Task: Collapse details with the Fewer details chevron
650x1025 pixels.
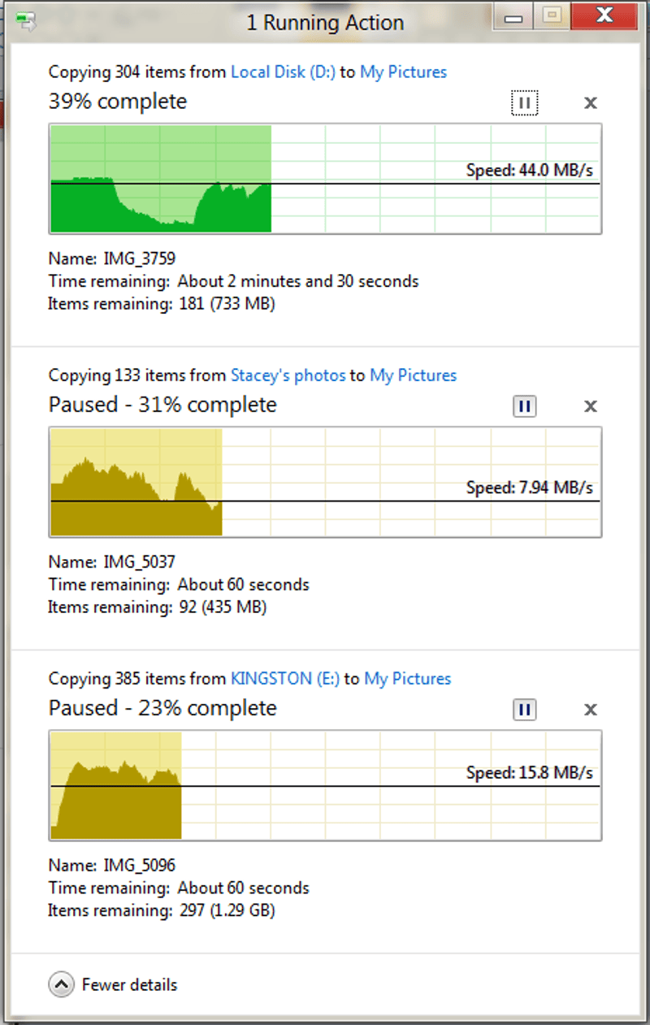Action: pos(60,985)
